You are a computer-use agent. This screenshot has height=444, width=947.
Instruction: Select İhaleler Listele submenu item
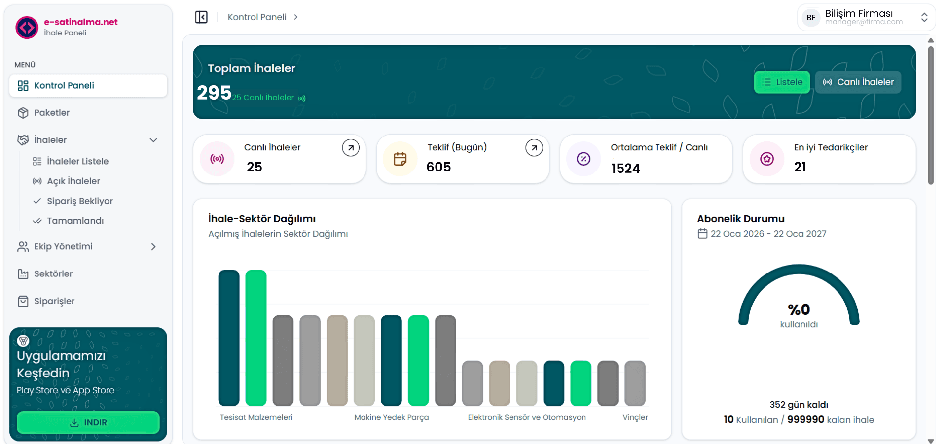tap(77, 161)
